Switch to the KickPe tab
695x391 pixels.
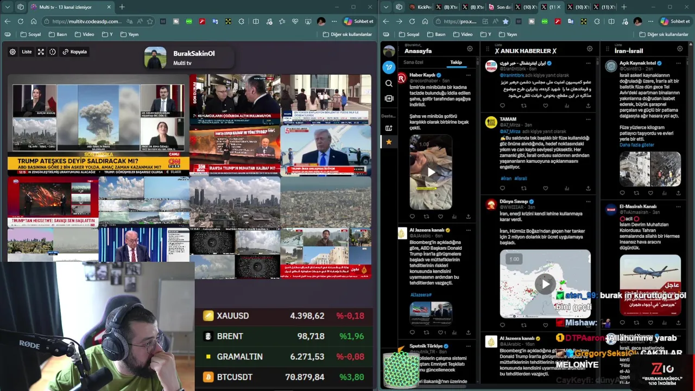pos(421,7)
